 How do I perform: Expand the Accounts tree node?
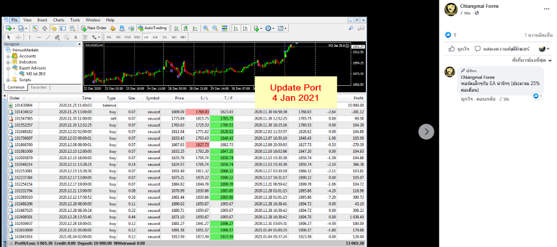8,57
